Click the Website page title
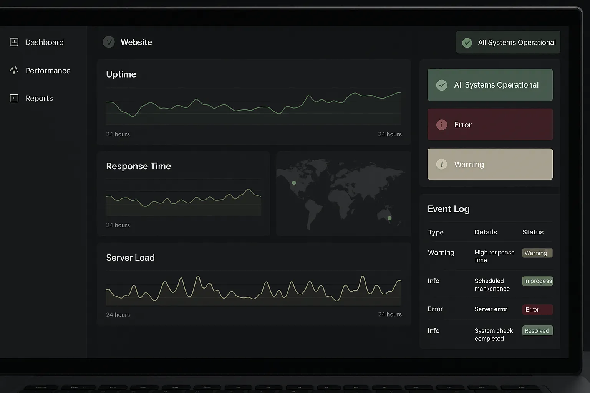Screen dimensions: 590x393 click(136, 42)
